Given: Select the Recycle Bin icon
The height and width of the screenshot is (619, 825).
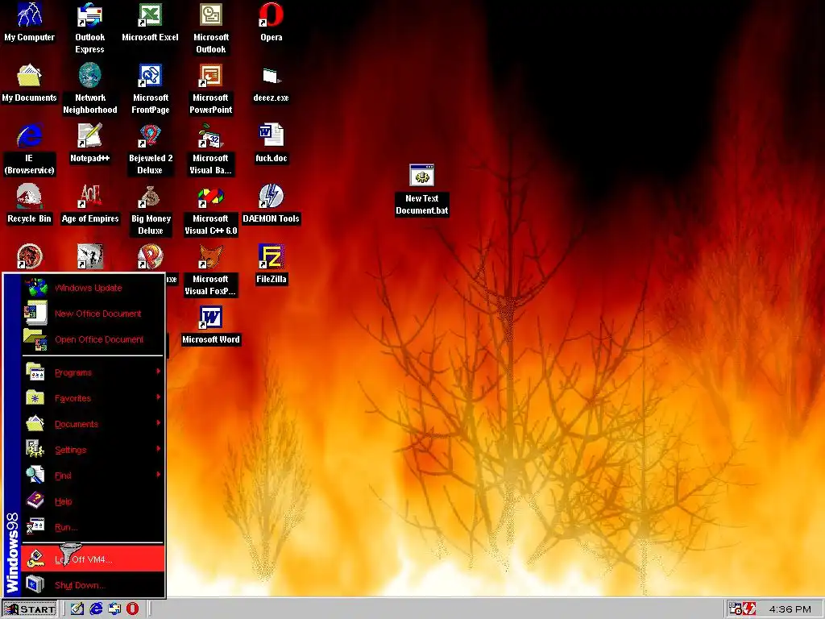Looking at the screenshot, I should (29, 204).
